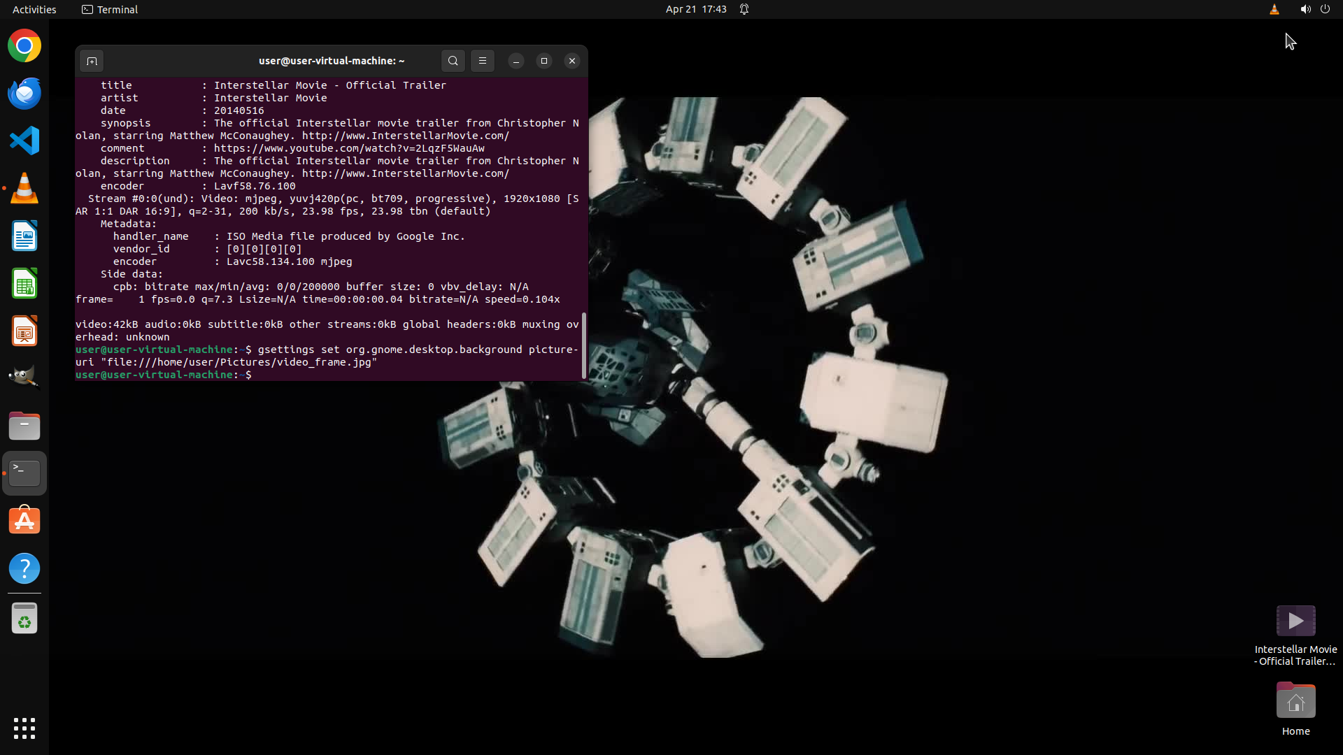Switch to VLC media player in the dock
Screen dimensions: 1343x755
(24, 189)
